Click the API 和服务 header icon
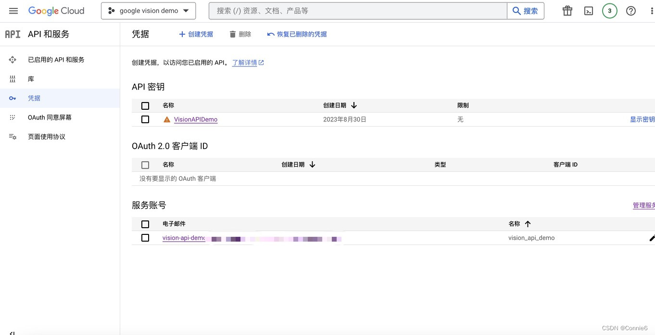Screen dimensions: 655x335 coord(13,34)
